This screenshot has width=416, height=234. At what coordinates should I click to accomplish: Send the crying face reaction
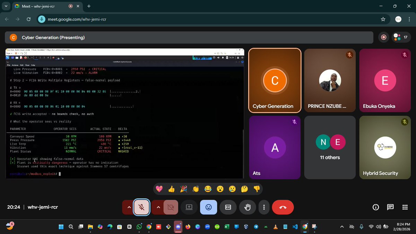(x=232, y=189)
